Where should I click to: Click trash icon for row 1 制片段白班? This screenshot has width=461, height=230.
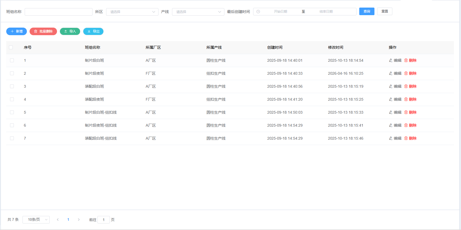tap(406, 60)
